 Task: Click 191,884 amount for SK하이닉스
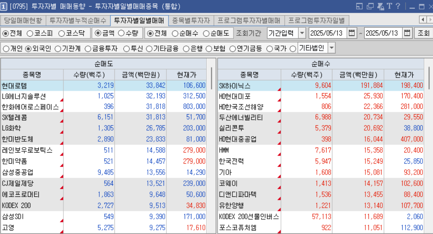(372, 86)
